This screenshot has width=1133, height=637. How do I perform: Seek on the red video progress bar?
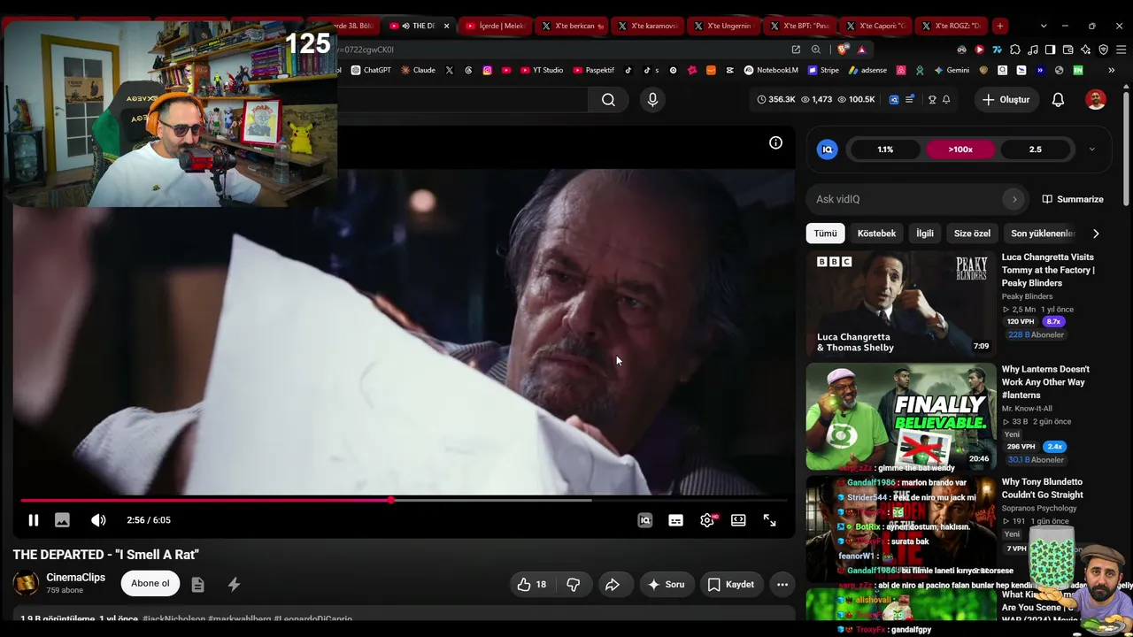point(404,500)
